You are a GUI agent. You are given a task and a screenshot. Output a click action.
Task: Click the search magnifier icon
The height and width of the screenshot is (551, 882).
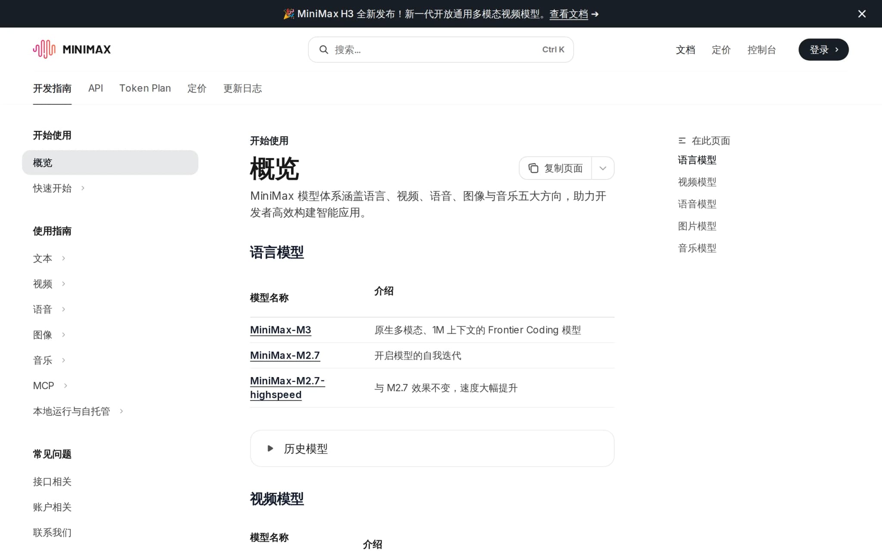coord(323,50)
